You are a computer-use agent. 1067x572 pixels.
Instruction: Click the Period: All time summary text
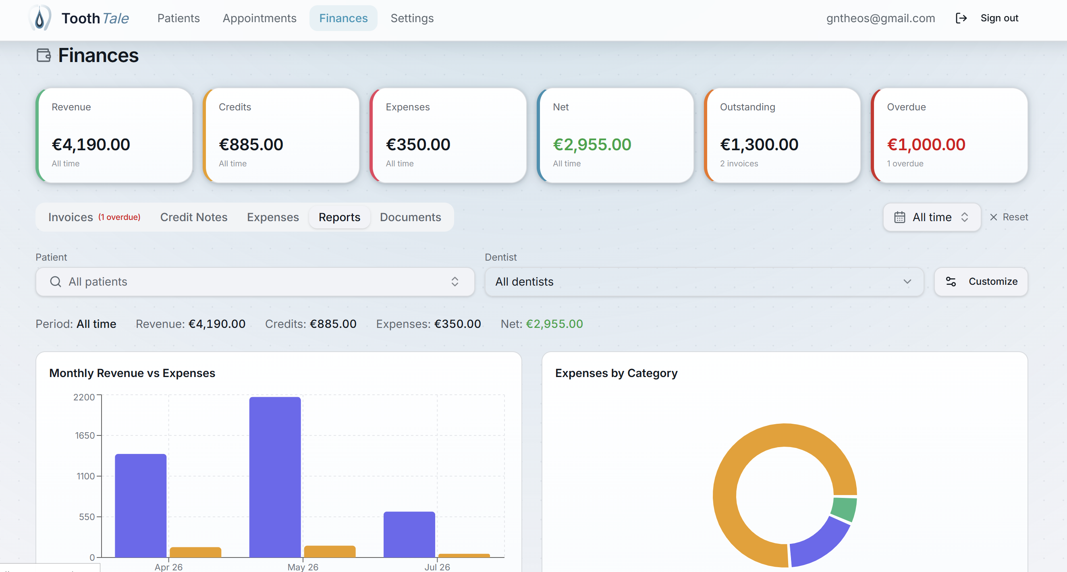pyautogui.click(x=76, y=324)
